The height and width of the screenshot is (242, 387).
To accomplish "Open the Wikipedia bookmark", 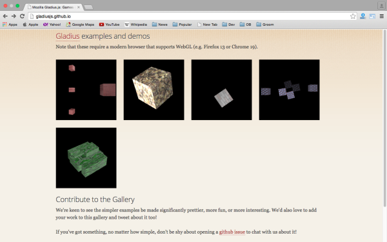I will 135,25.
